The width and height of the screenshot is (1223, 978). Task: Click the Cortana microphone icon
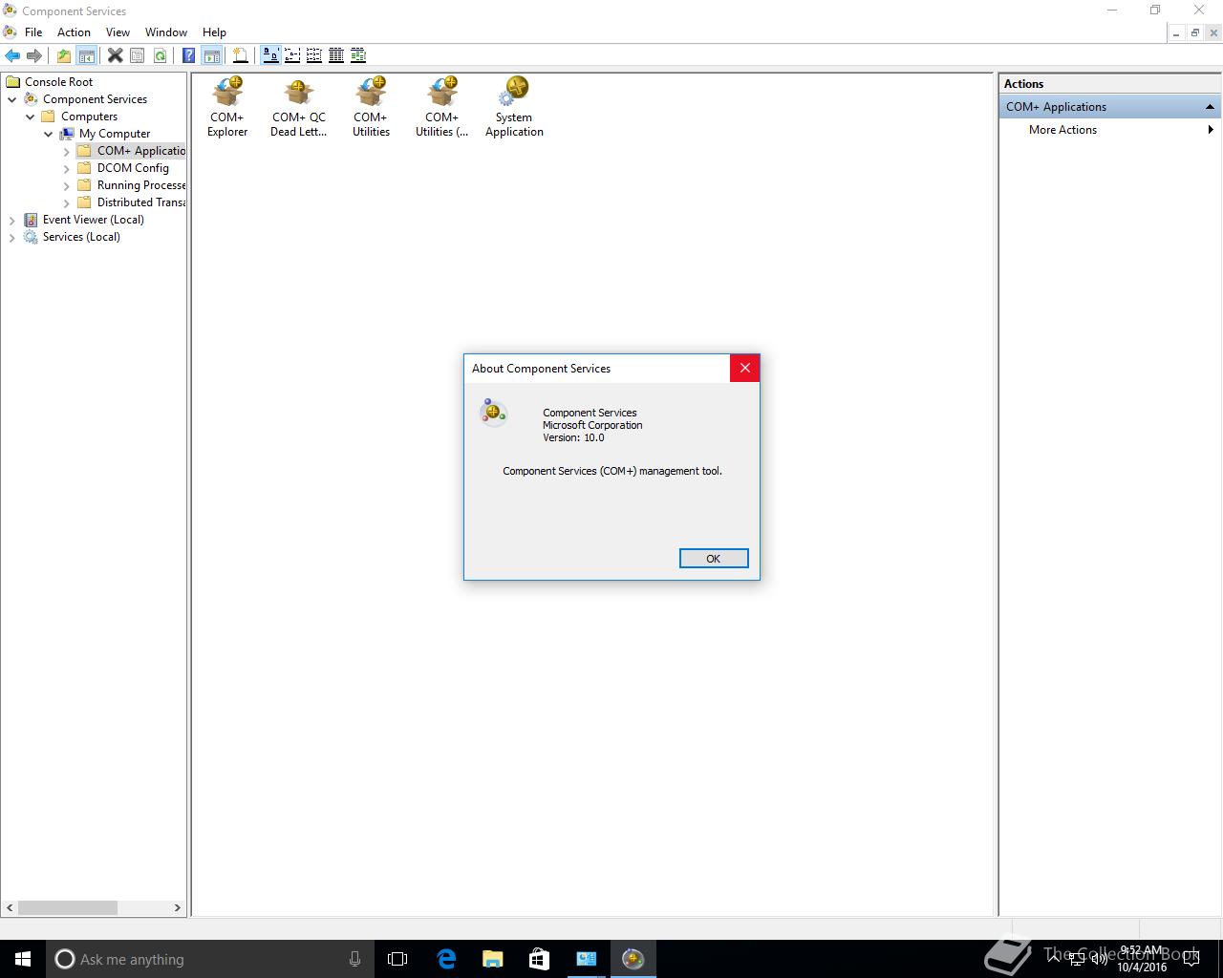(354, 959)
